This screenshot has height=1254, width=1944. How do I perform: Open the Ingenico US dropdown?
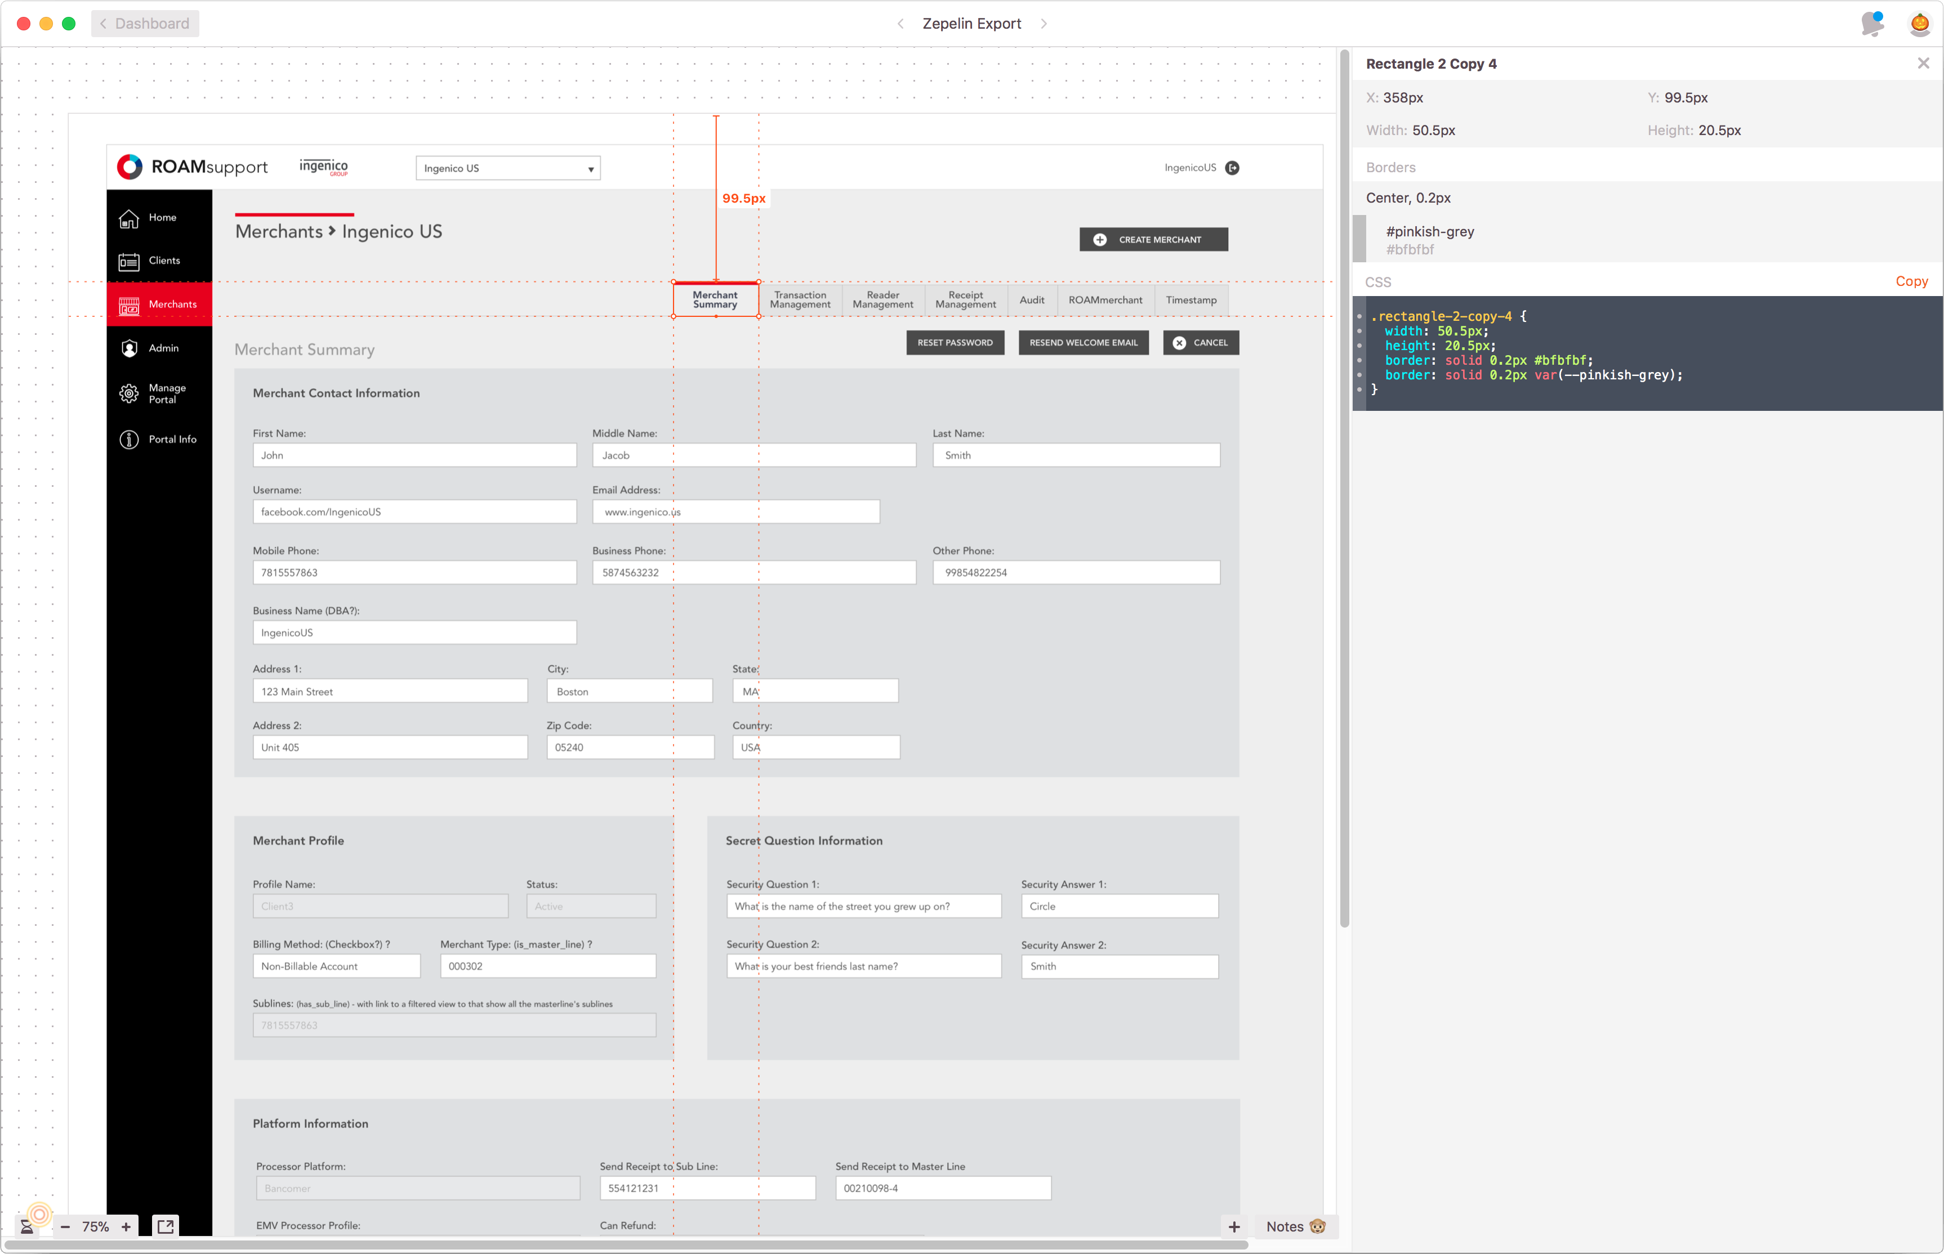coord(507,168)
